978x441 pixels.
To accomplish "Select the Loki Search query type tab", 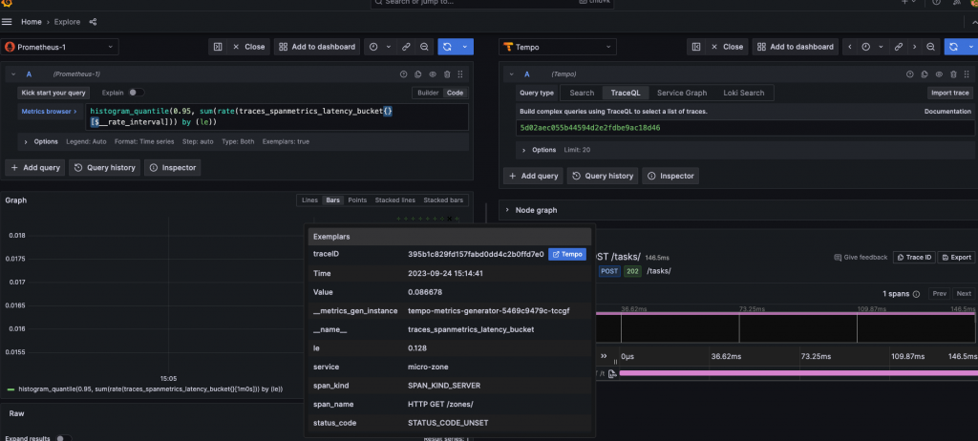I will coord(743,93).
